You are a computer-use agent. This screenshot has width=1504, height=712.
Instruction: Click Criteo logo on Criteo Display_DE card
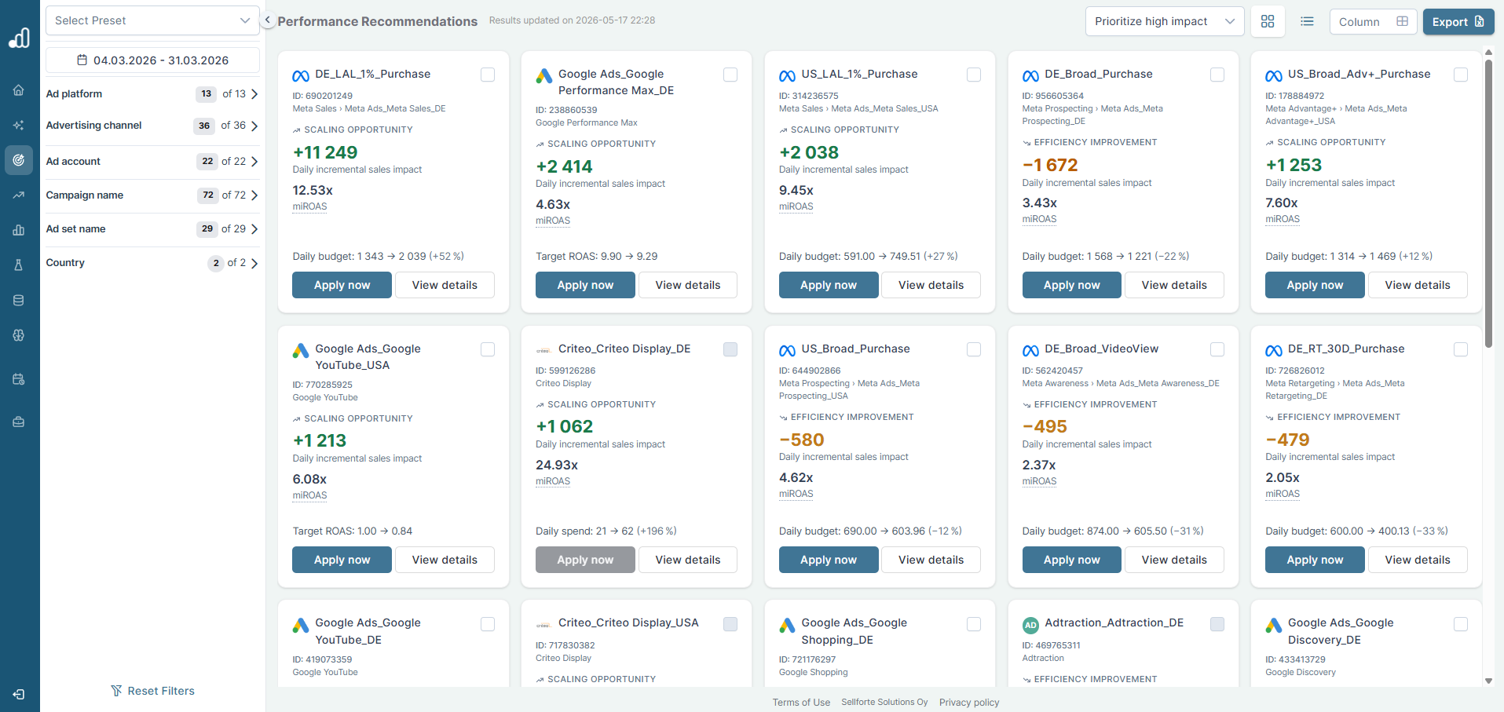coord(544,350)
